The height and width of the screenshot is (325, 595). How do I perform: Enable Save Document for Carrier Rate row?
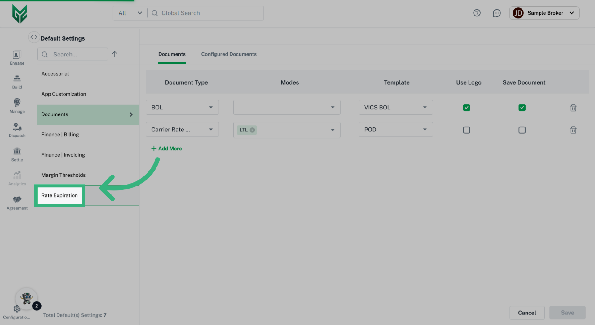click(522, 130)
